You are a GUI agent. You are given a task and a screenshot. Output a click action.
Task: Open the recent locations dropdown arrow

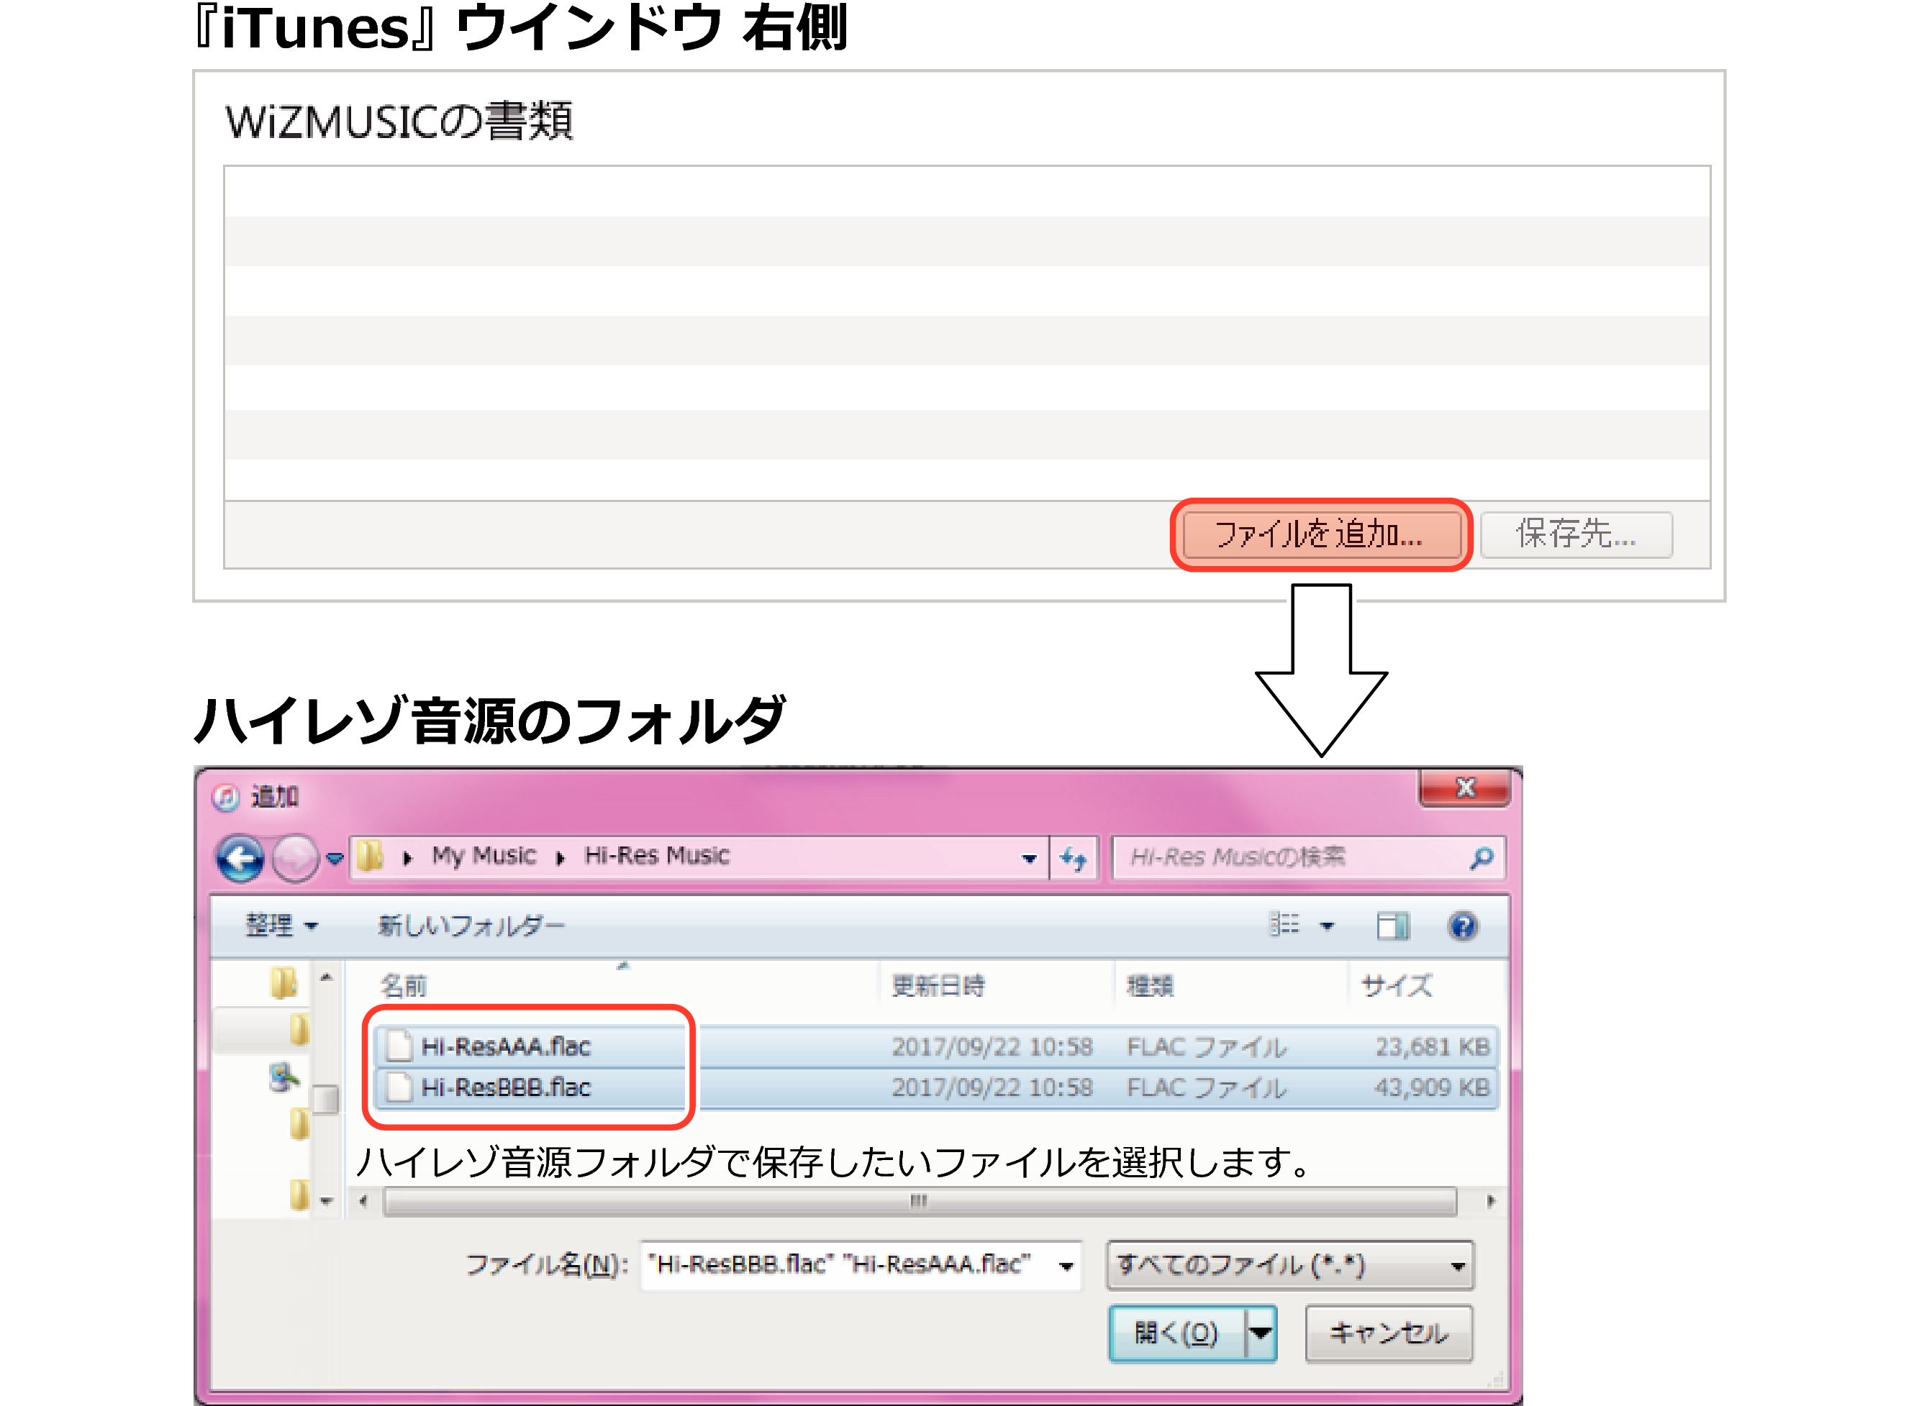(x=335, y=859)
